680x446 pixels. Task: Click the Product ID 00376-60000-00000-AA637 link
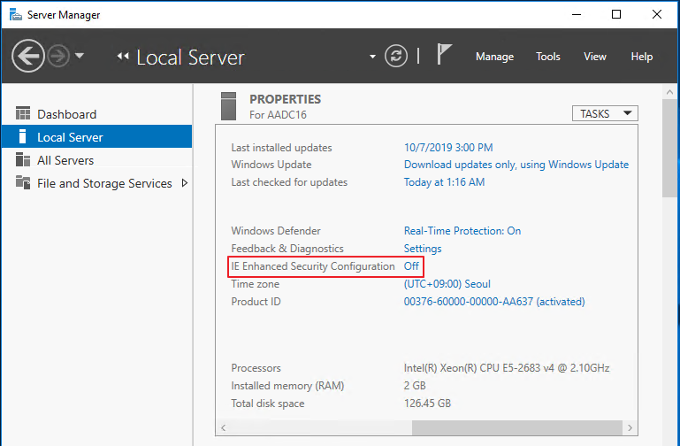tap(494, 302)
